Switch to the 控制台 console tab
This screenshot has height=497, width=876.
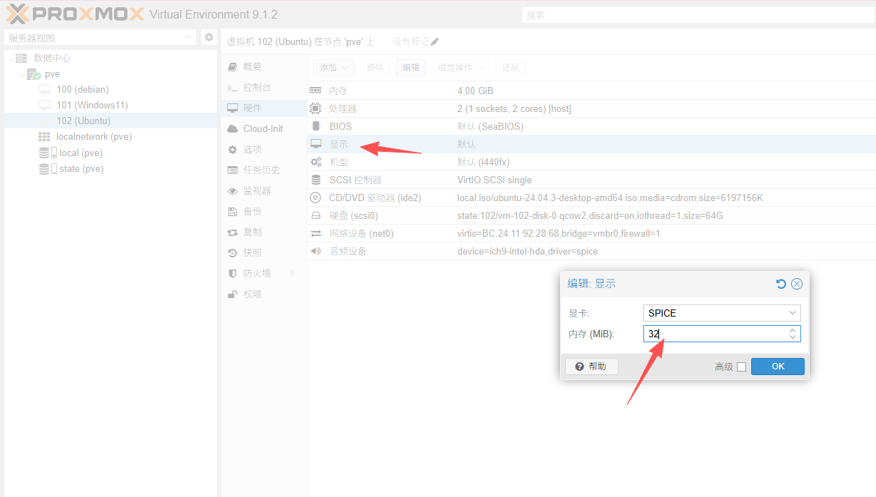tap(257, 87)
